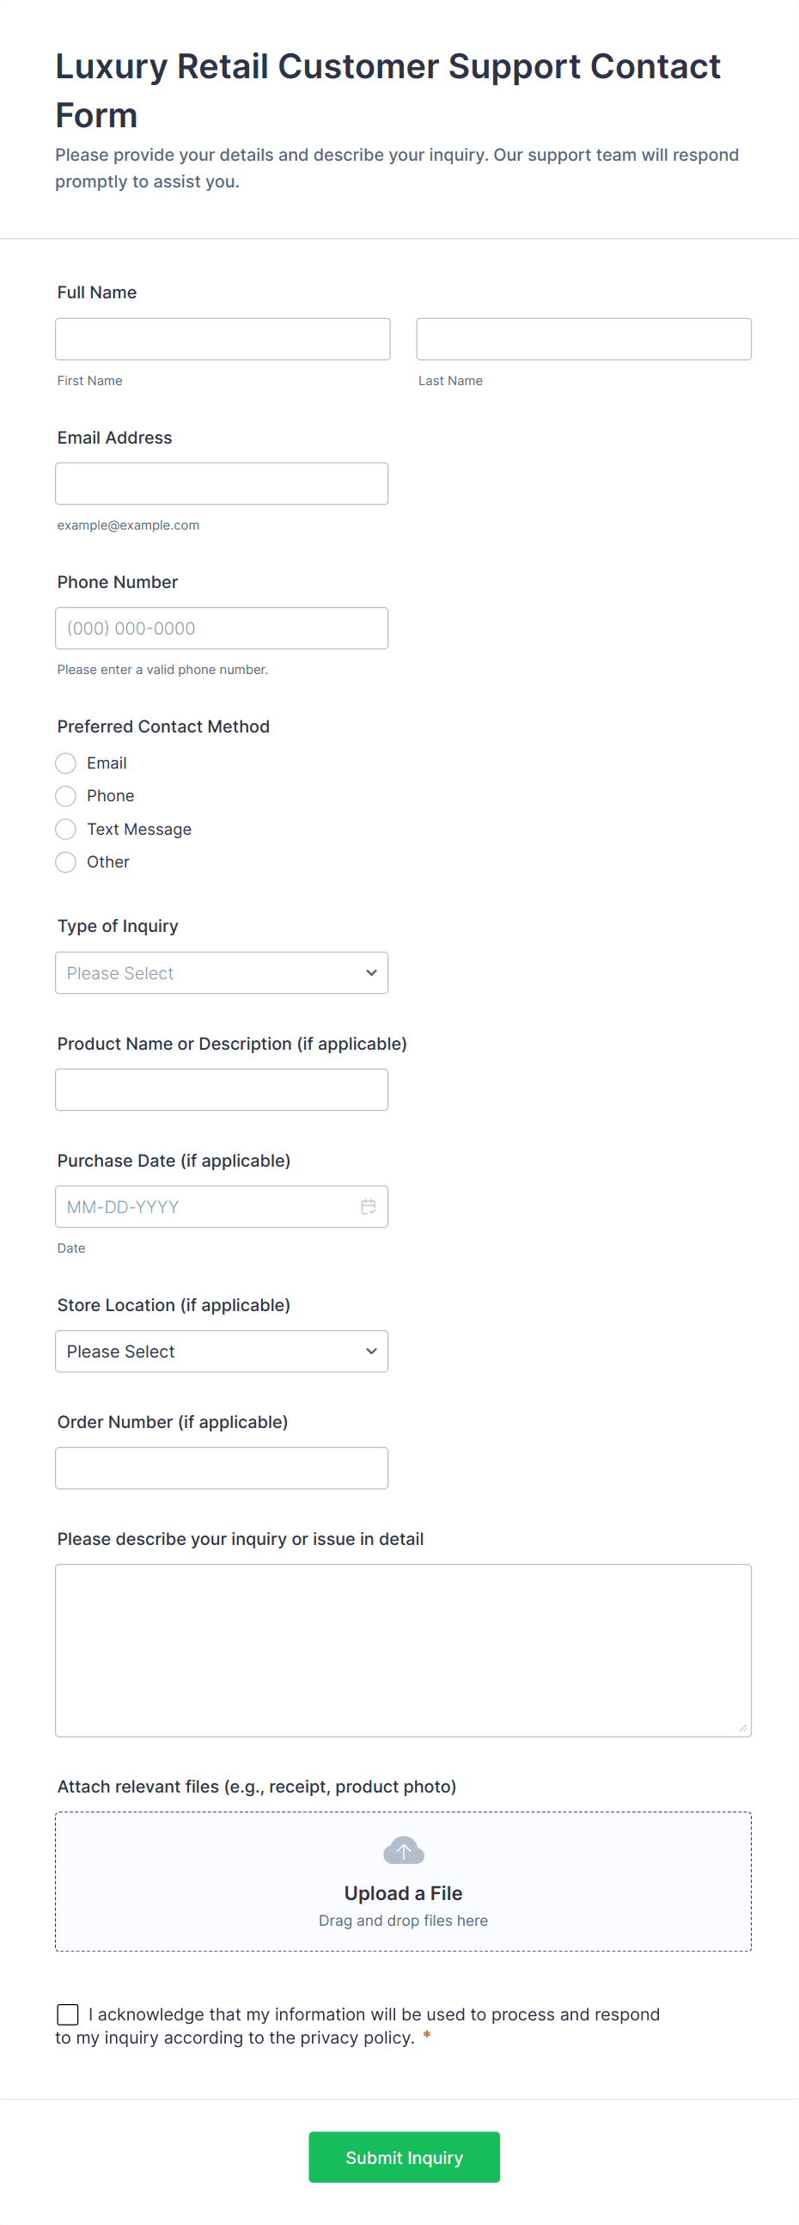Click the cloud upload icon
The height and width of the screenshot is (2225, 799).
(403, 1851)
